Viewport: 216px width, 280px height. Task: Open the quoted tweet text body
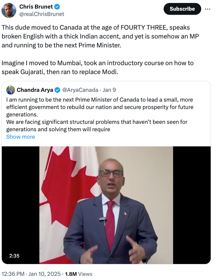[x=100, y=114]
